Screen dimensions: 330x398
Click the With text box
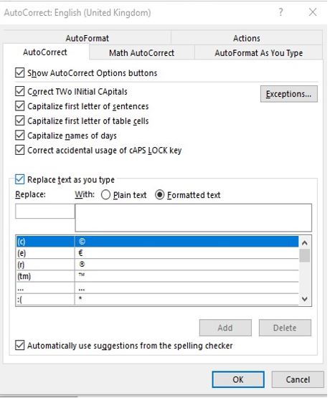(x=194, y=218)
